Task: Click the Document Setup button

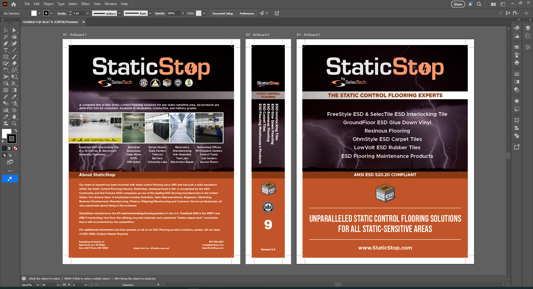Action: coord(222,13)
